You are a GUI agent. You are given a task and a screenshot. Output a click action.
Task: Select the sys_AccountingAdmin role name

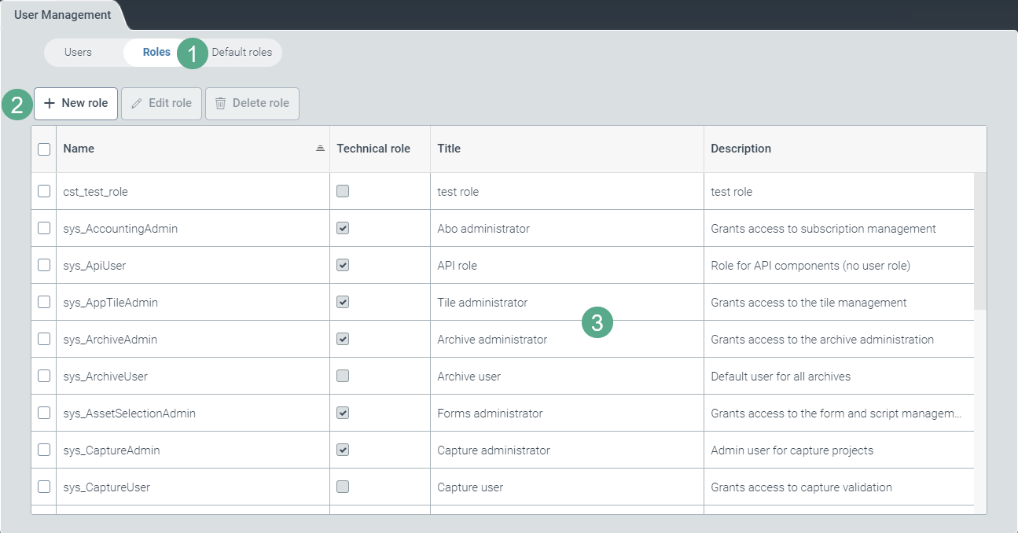[120, 229]
